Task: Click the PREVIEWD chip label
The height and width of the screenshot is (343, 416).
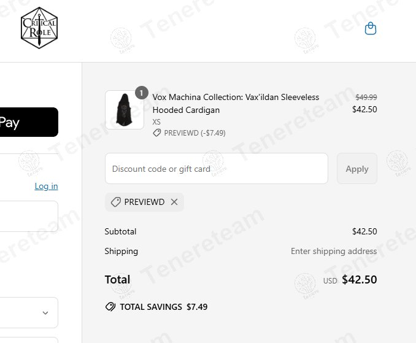Action: click(144, 202)
